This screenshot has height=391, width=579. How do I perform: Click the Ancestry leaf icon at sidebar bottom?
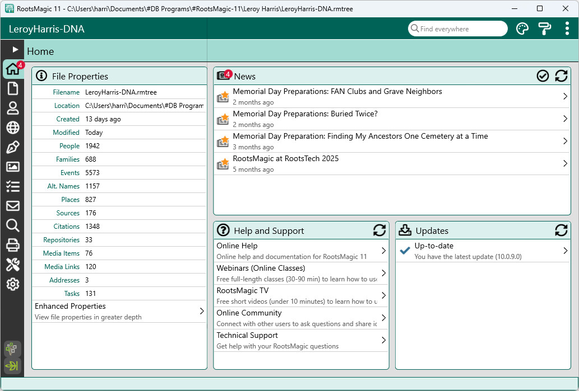click(x=12, y=366)
